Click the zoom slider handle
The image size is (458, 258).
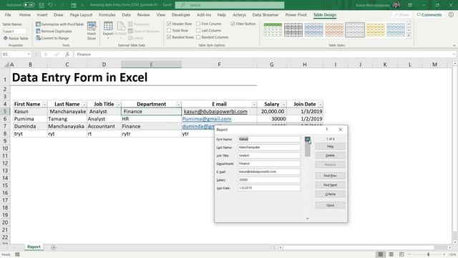click(428, 254)
